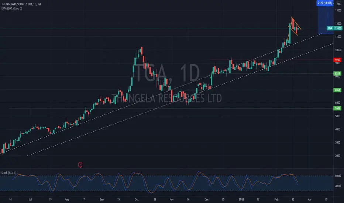Image resolution: width=344 pixels, height=203 pixels.
Task: Click the Mar date label on time axis
Action: [309, 199]
